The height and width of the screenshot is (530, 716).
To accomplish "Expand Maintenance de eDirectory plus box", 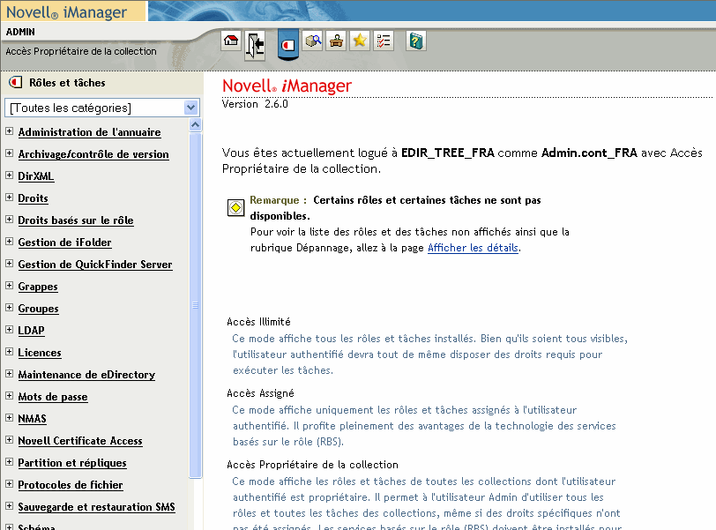I will pos(9,373).
